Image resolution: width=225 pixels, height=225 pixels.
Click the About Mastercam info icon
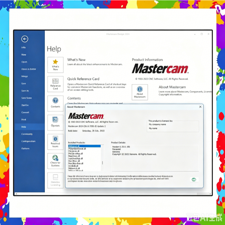140,89
